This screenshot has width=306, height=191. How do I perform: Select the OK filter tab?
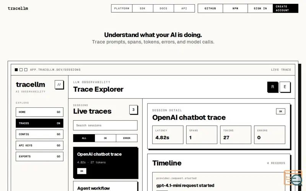tap(106, 138)
